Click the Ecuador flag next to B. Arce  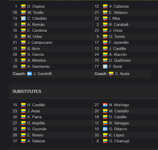[x=23, y=49]
